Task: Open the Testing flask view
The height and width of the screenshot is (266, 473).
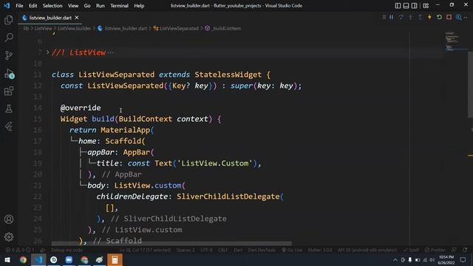Action: point(9,109)
